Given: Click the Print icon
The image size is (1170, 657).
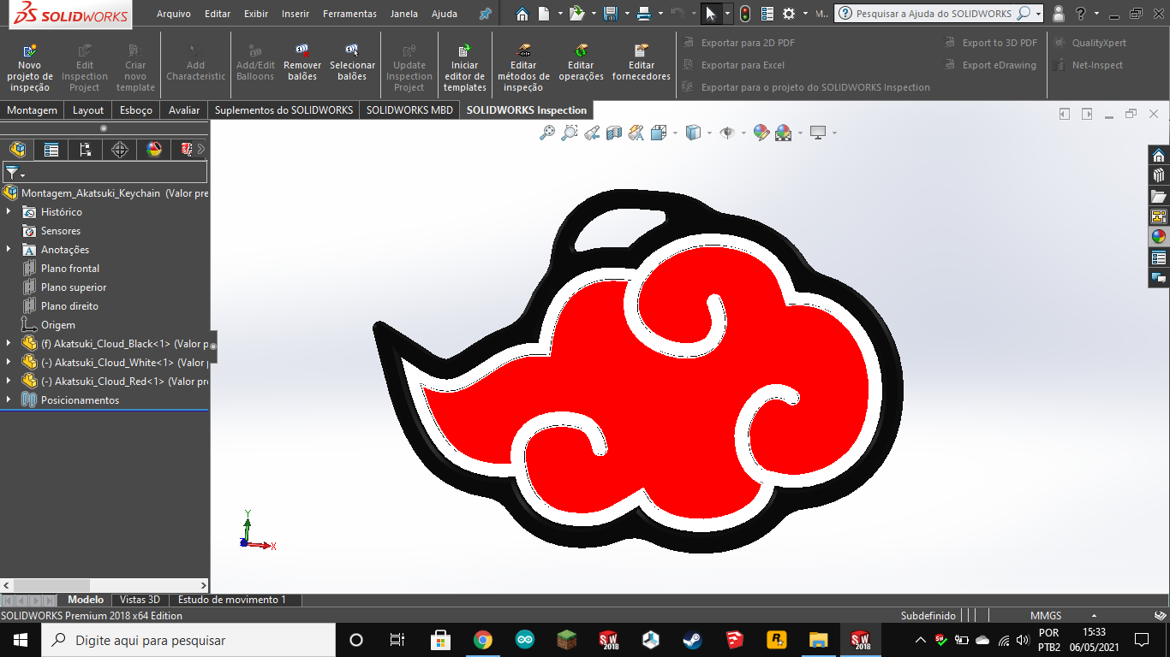Looking at the screenshot, I should pos(644,14).
